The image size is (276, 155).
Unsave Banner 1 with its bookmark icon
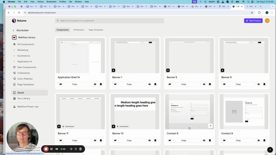(155, 84)
